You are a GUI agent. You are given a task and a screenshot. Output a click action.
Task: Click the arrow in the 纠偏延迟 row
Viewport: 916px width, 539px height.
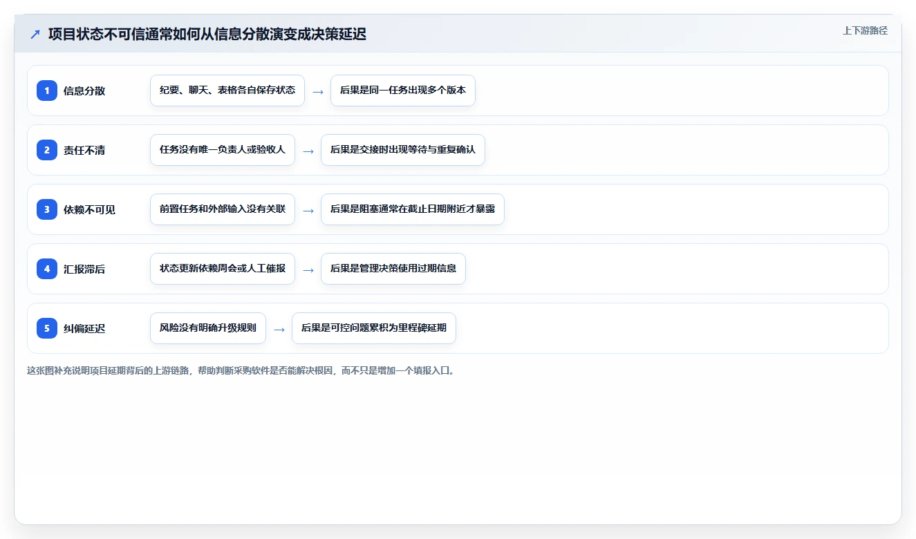point(279,329)
